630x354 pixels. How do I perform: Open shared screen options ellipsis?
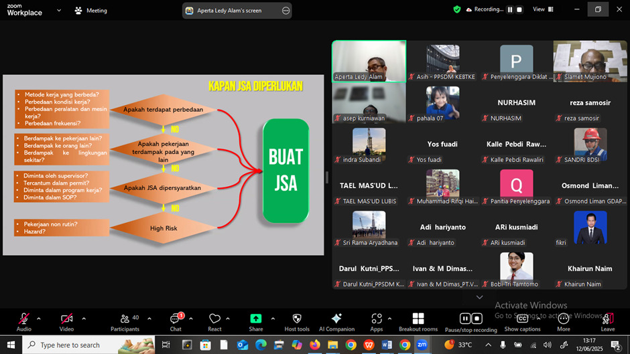pyautogui.click(x=286, y=11)
